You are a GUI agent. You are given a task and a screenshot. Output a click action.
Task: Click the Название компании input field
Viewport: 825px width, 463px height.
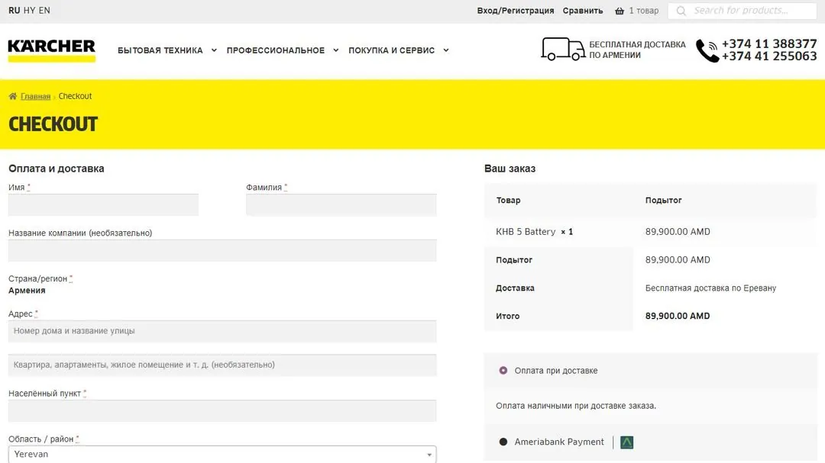[222, 250]
